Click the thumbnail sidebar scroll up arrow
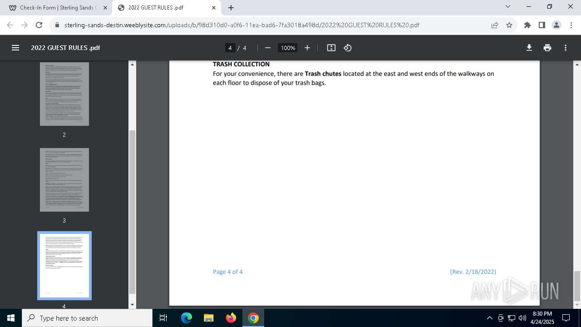This screenshot has height=327, width=581. click(x=133, y=64)
